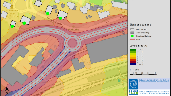This screenshot has width=171, height=96.
Task: Click the Main building legend symbol
Action: point(132,29)
